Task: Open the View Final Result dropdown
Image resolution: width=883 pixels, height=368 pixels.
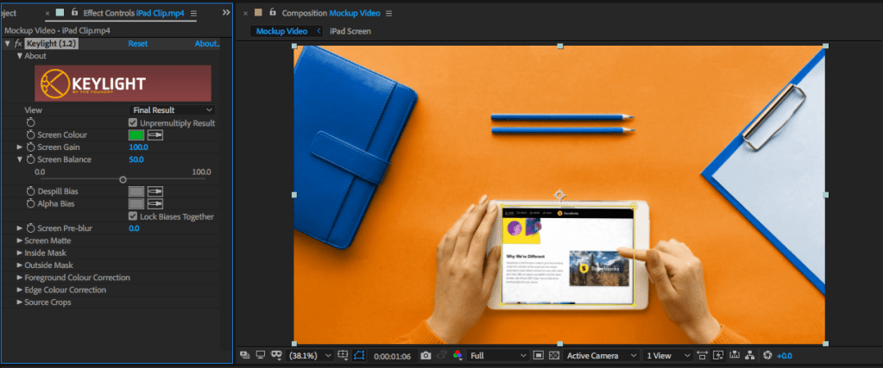Action: [172, 110]
